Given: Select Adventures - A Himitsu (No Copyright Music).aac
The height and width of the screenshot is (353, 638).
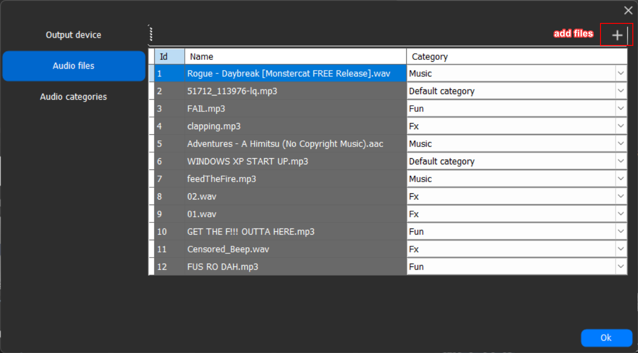Looking at the screenshot, I should pos(296,144).
